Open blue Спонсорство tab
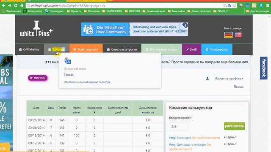This screenshot has width=271, height=152. [217, 49]
